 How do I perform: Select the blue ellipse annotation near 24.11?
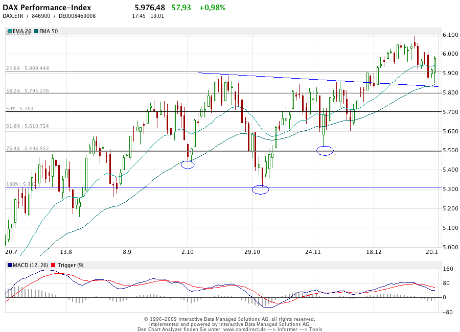324,150
